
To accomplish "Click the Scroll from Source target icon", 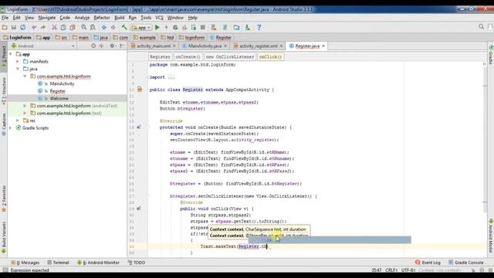I will coord(93,46).
